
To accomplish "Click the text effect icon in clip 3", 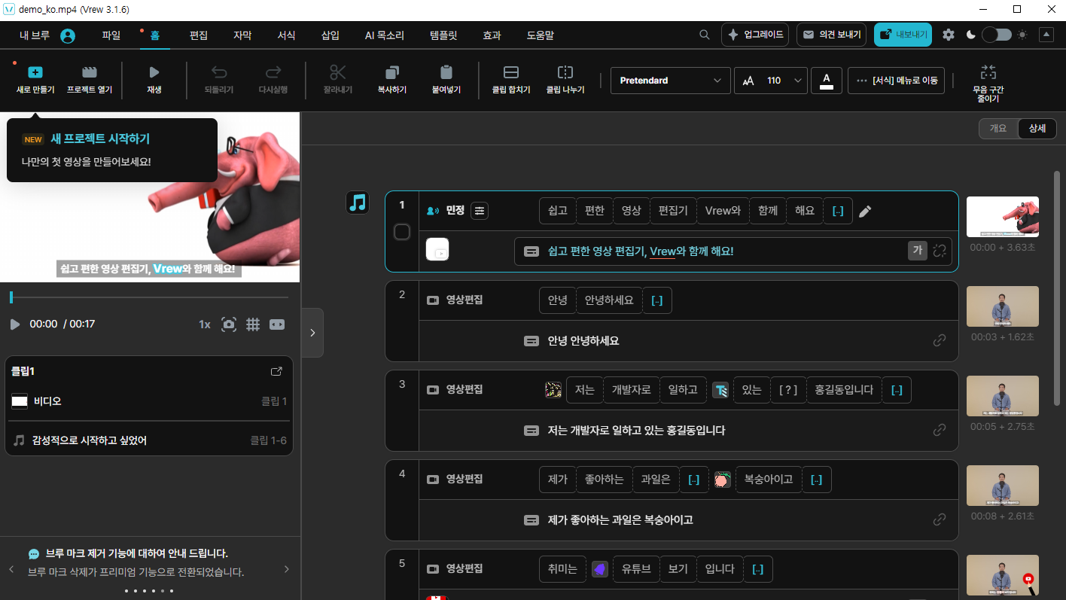I will (x=720, y=390).
